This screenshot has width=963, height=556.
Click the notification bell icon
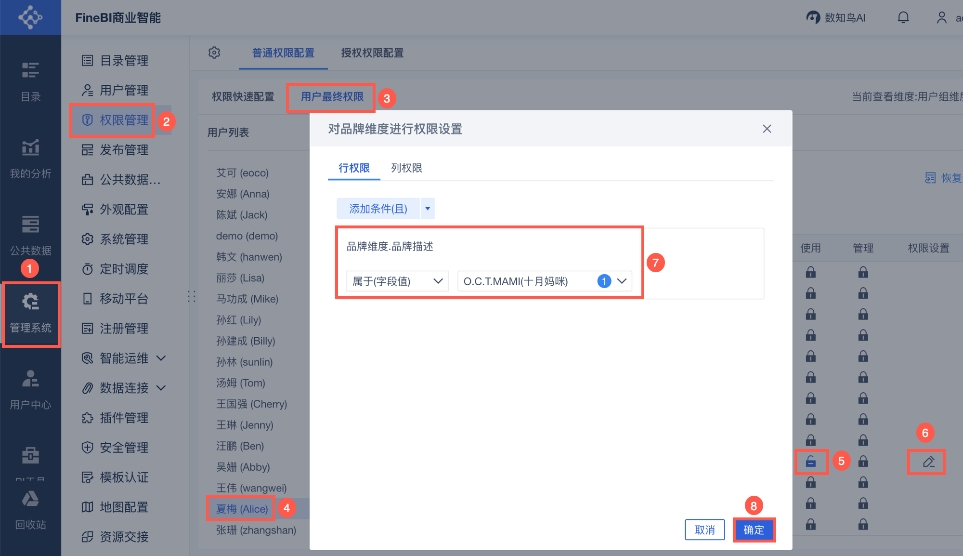click(x=903, y=18)
